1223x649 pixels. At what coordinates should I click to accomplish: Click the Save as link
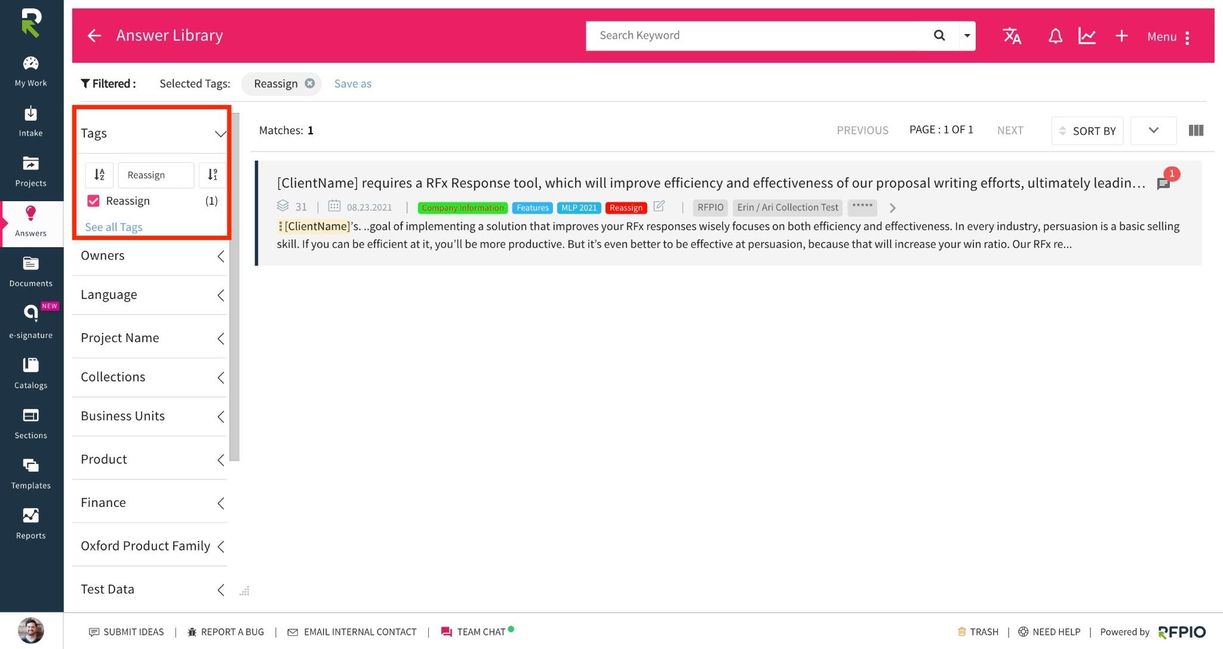(x=352, y=84)
